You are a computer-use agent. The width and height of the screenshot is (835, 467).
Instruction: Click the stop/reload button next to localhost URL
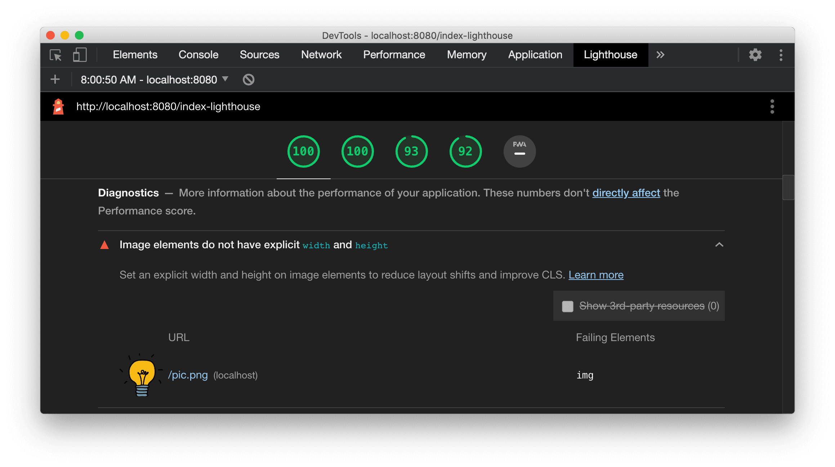(x=250, y=79)
